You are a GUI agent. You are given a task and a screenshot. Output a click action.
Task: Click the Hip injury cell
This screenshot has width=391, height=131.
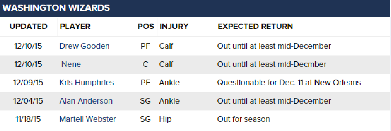point(165,119)
